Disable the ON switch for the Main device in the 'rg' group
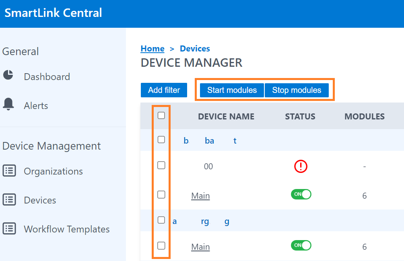The image size is (404, 261). point(301,245)
